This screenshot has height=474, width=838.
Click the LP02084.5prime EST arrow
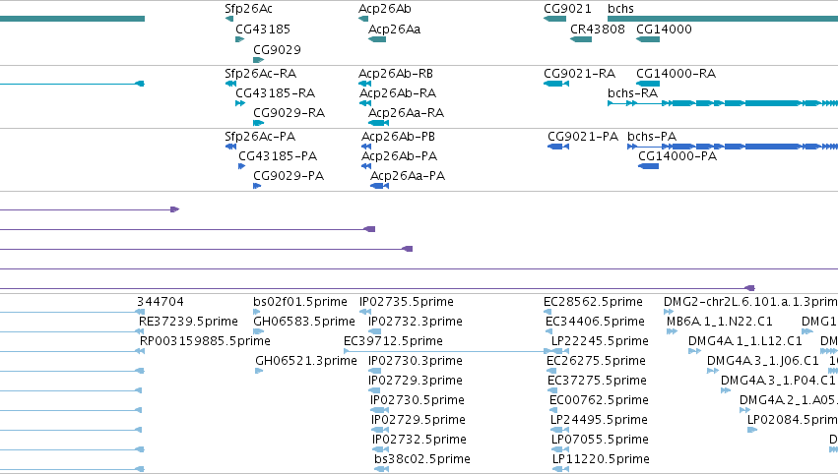tap(752, 430)
